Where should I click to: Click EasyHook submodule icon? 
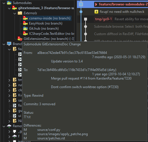[25, 23]
